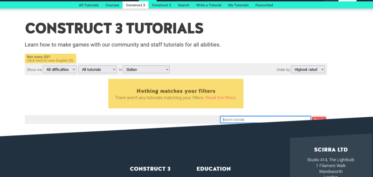Click Reset the filters link
Viewport: 373px width, 177px height.
[221, 98]
